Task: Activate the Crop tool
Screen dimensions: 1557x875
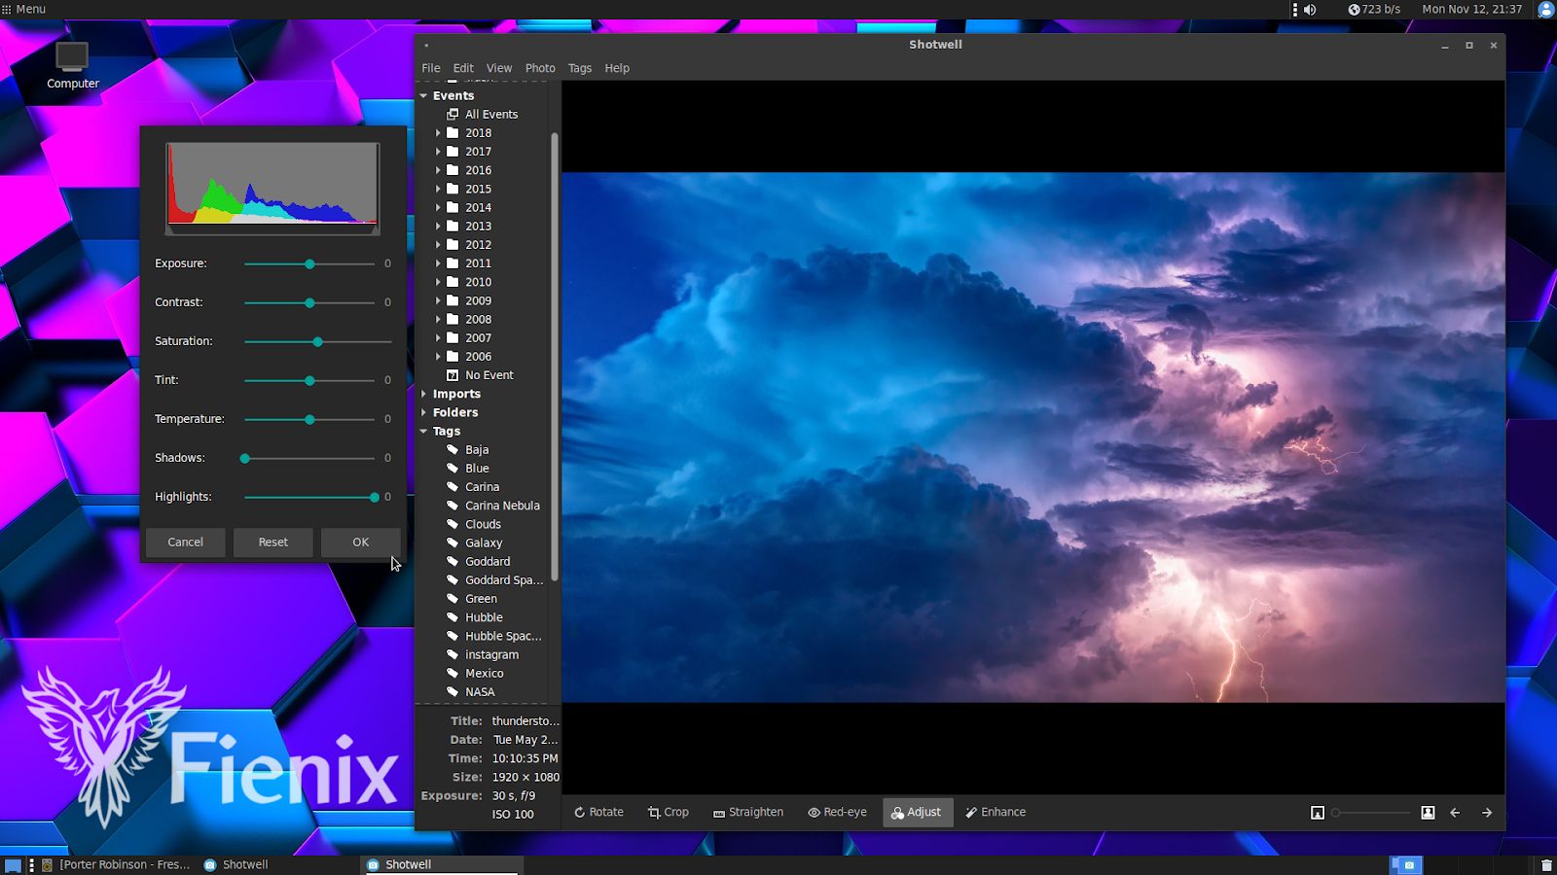Action: (669, 813)
